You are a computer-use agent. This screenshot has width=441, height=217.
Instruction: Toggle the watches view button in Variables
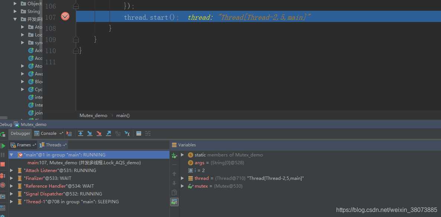point(174,202)
